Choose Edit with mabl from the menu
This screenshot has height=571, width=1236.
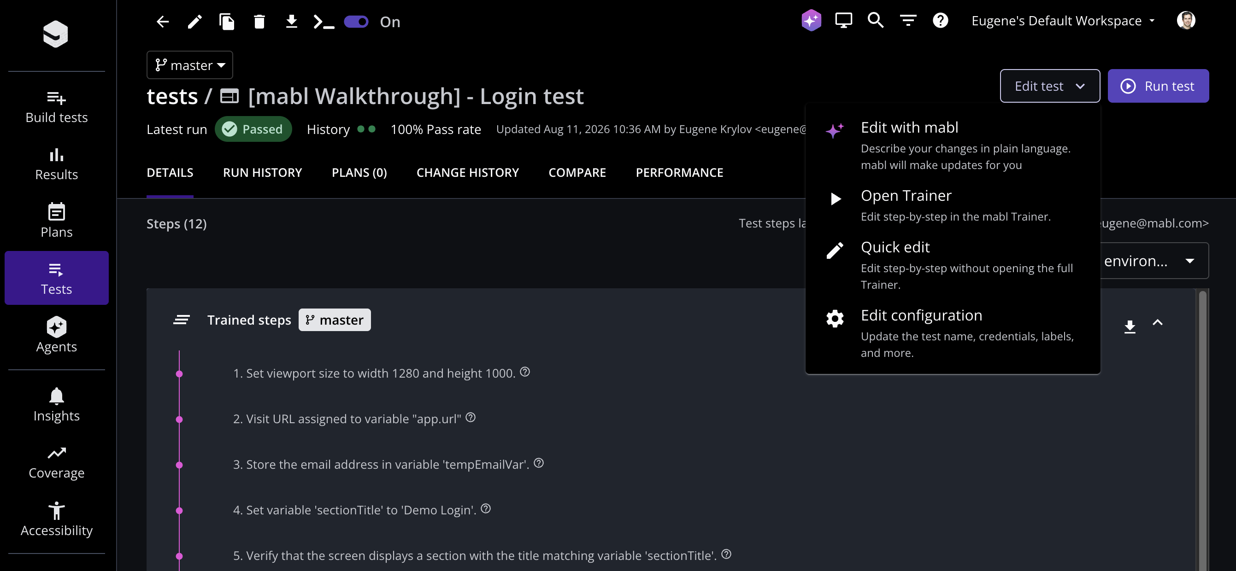click(953, 145)
